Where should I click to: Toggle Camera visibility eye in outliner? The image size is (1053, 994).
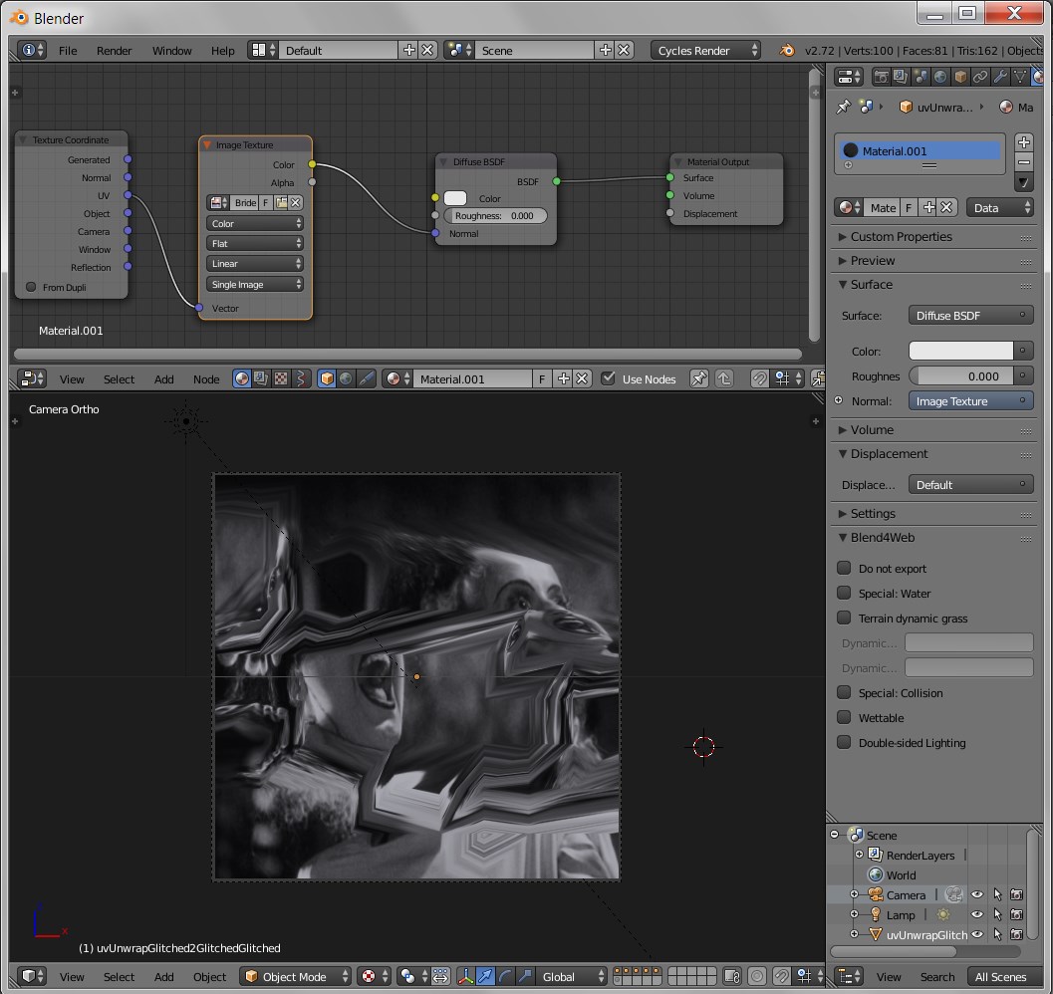[977, 894]
